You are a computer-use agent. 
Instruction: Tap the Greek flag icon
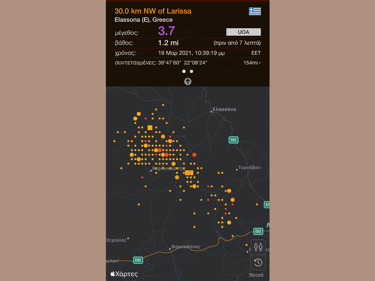pyautogui.click(x=255, y=11)
